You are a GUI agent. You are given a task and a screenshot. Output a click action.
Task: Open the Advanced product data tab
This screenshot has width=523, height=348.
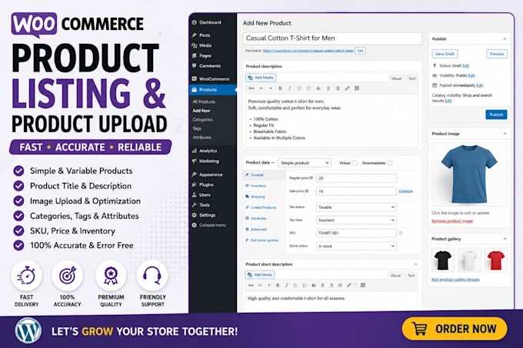coord(256,230)
